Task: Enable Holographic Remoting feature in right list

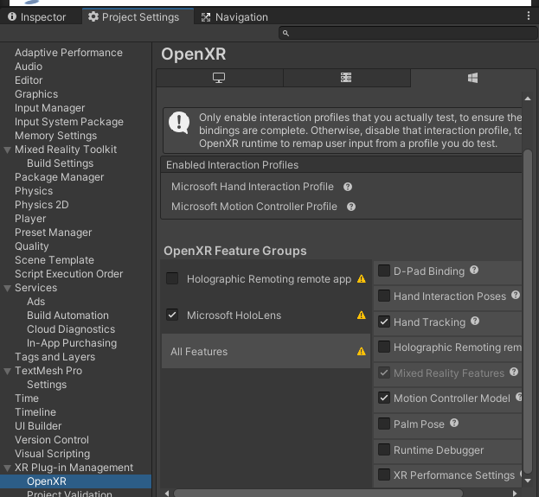Action: (x=383, y=347)
